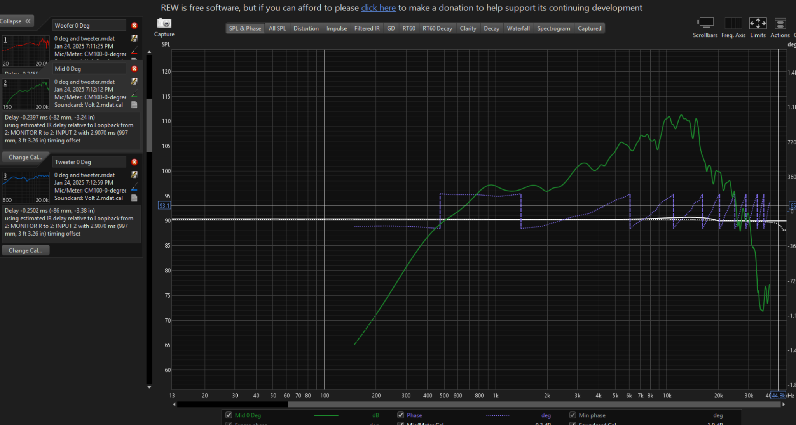Open the Clarity tab
Screen dimensions: 796x425
[x=468, y=28]
